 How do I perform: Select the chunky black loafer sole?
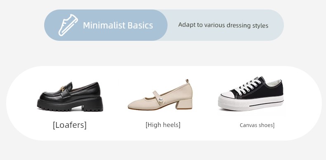coord(70,104)
